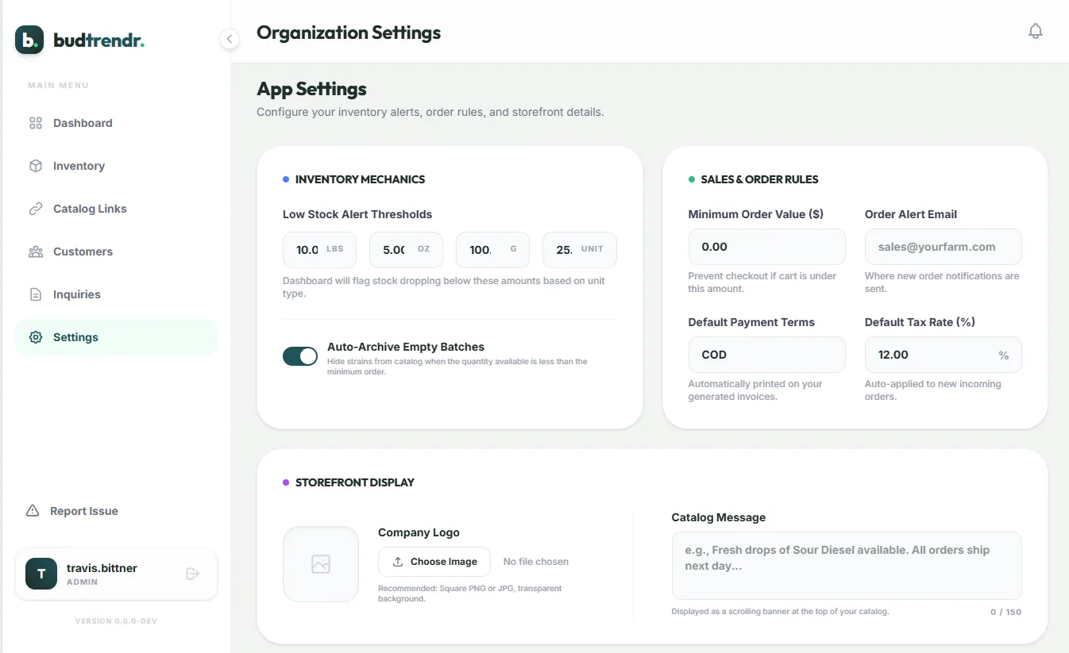Screen dimensions: 1069x653
Task: Click the Low Stock Alert Thresholds label
Action: click(357, 214)
